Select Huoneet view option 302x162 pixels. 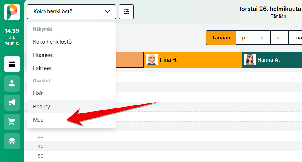point(43,55)
